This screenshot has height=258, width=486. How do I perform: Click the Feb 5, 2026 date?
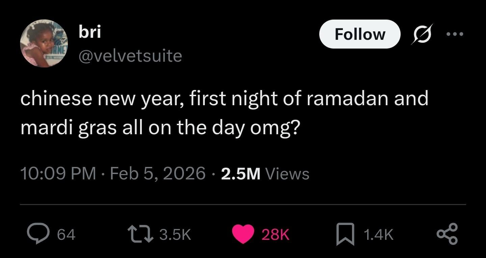[158, 174]
